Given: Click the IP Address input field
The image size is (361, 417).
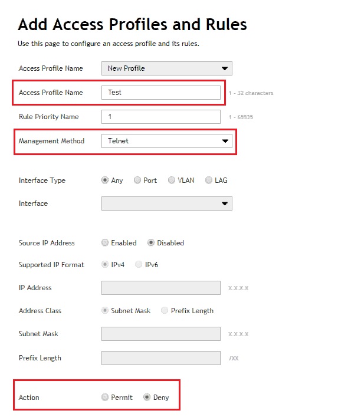Looking at the screenshot, I should click(160, 288).
